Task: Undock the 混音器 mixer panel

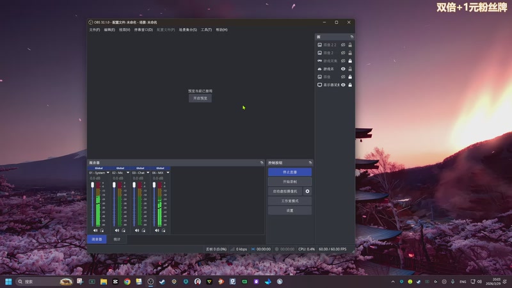Action: (262, 163)
